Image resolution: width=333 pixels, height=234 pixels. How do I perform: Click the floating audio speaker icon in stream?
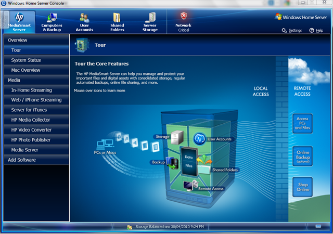[x=135, y=142]
